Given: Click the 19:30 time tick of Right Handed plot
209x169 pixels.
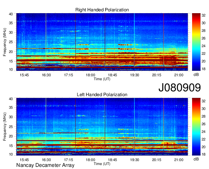Looking at the screenshot, I should (135, 75).
